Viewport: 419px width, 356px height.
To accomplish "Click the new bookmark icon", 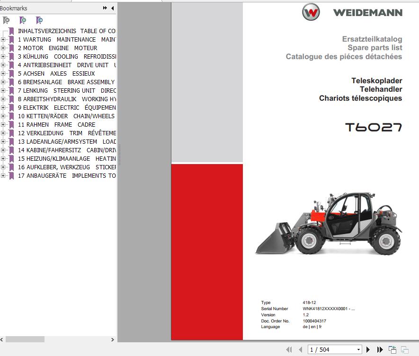I will click(x=23, y=20).
